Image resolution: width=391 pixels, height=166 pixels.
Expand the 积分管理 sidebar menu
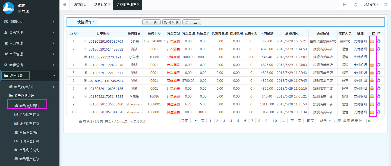(30, 43)
